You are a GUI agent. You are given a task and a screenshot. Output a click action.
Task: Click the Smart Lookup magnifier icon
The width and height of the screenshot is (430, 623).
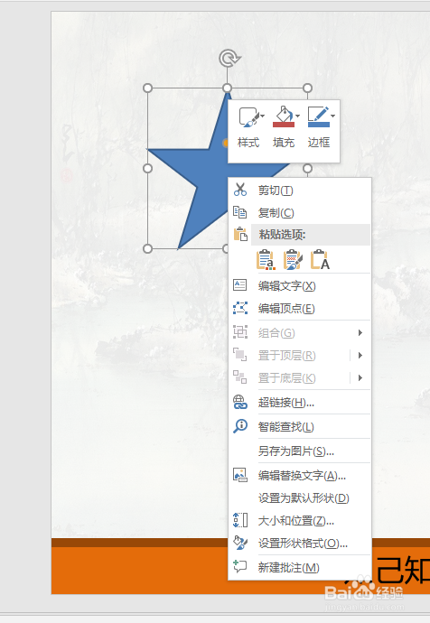click(240, 426)
